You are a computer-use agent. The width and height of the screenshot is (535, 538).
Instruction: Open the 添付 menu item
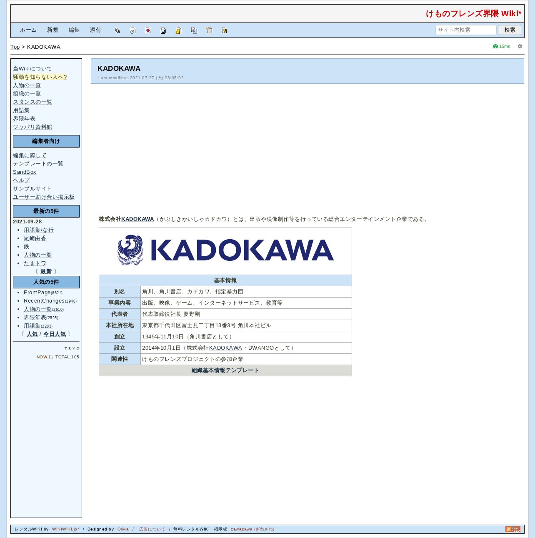[95, 30]
